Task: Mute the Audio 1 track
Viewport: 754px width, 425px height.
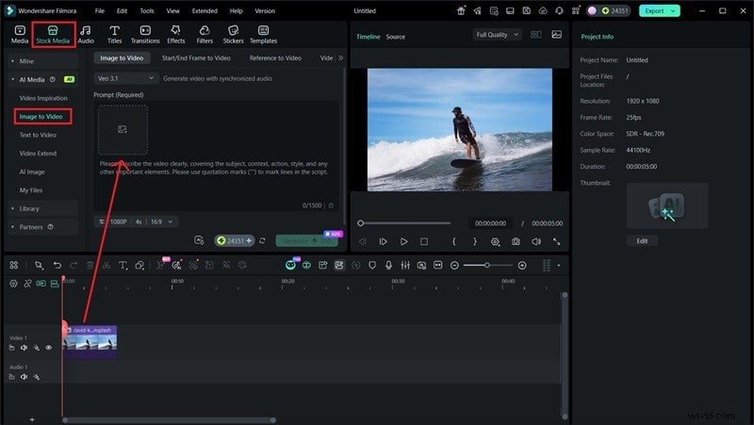Action: pyautogui.click(x=24, y=377)
